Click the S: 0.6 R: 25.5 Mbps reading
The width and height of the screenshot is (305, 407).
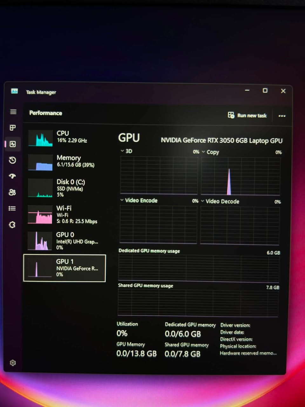77,221
